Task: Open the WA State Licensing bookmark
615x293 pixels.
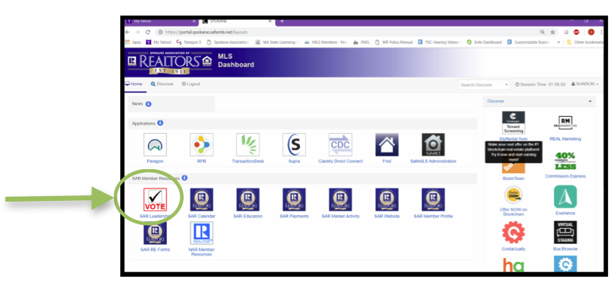Action: pos(277,42)
